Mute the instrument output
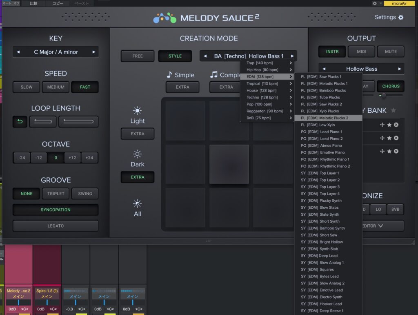Image resolution: width=418 pixels, height=315 pixels. (391, 51)
